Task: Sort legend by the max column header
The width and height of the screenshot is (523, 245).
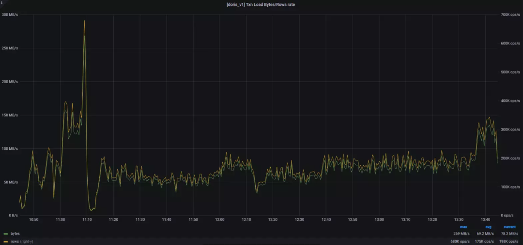Action: click(x=463, y=227)
